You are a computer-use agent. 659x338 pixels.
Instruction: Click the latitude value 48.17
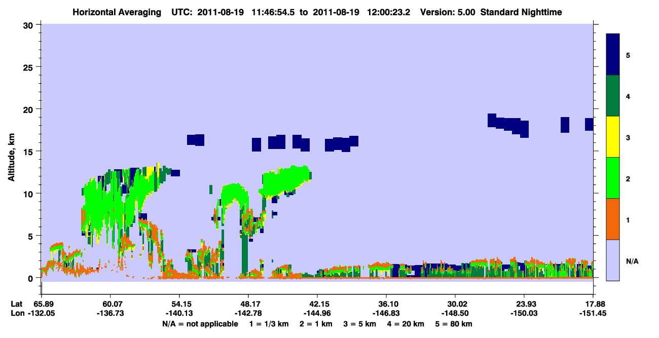coord(248,304)
